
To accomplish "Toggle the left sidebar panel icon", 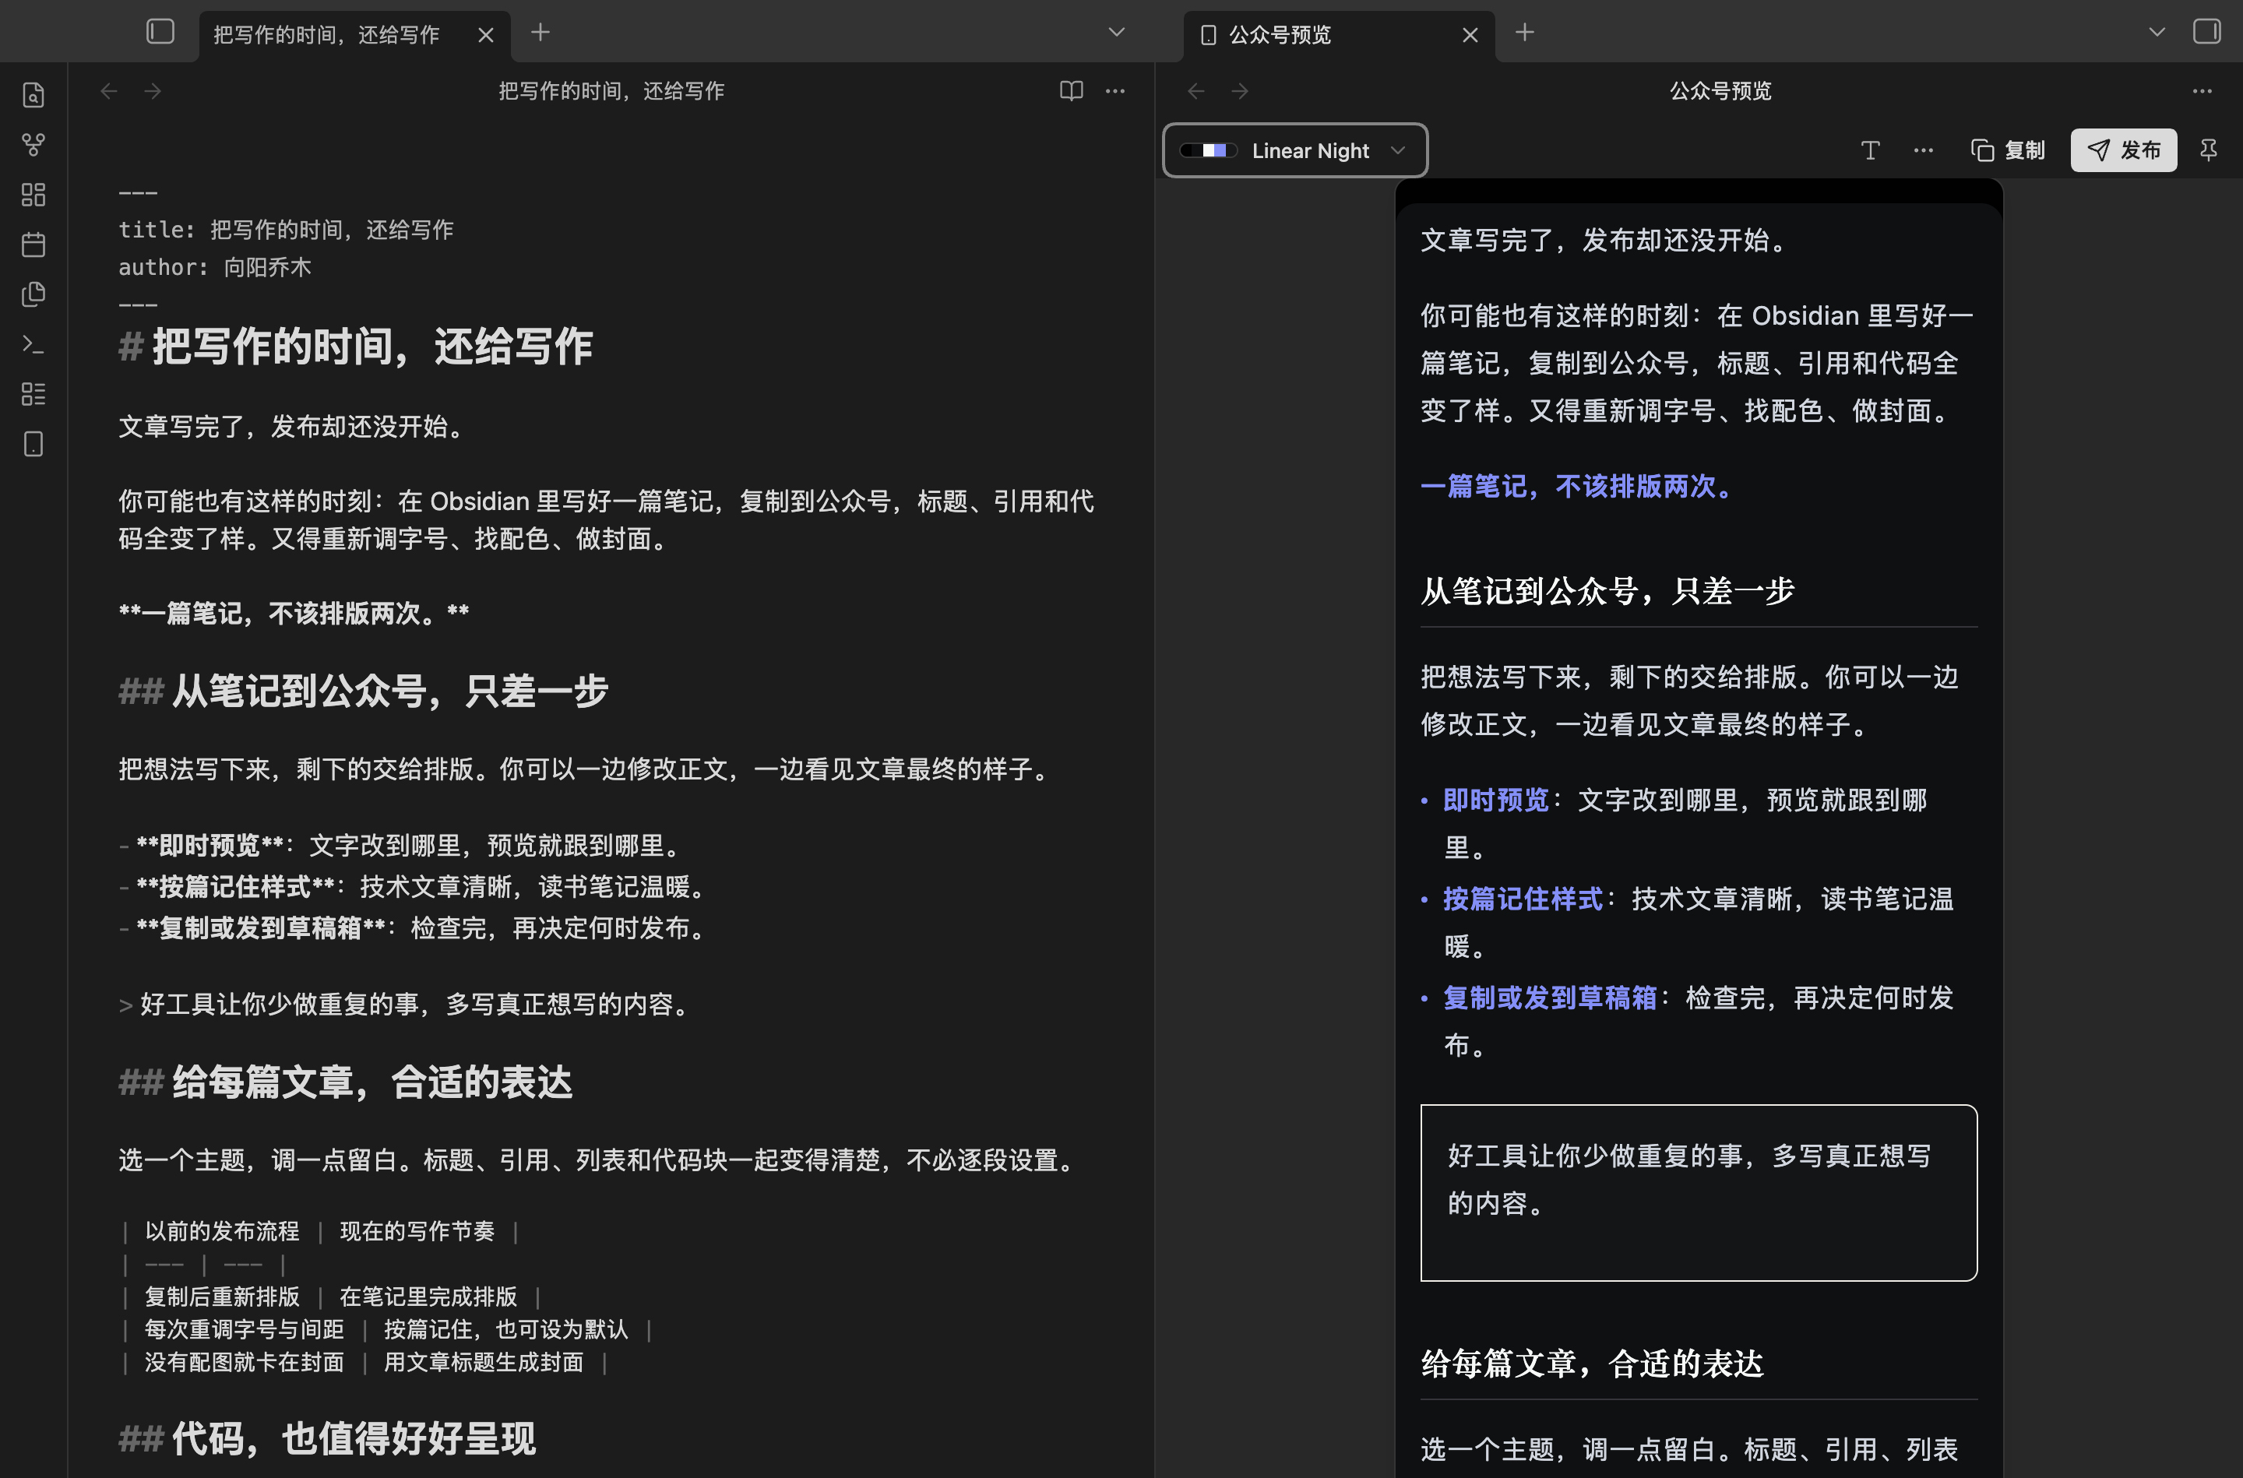I will tap(160, 32).
